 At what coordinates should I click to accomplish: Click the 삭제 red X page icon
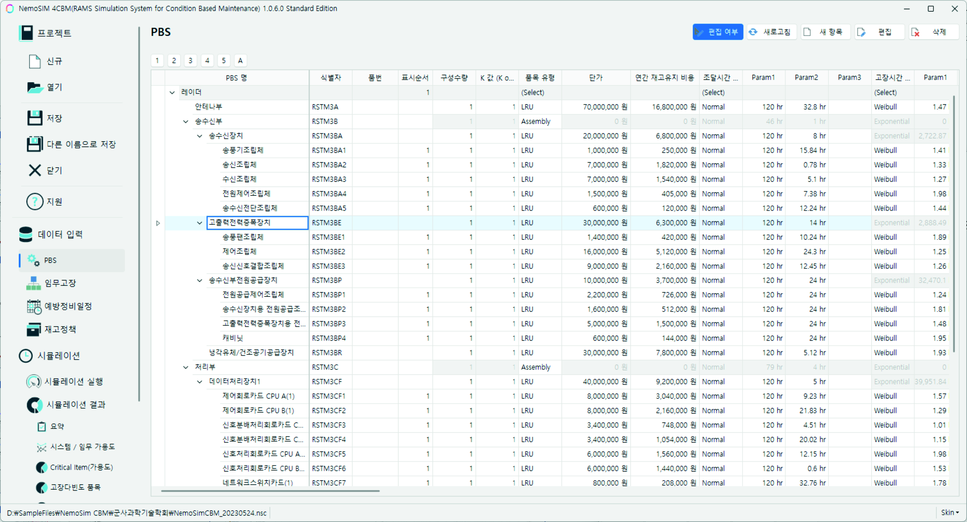(915, 32)
